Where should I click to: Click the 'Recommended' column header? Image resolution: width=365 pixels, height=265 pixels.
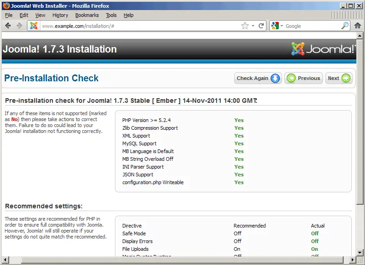pyautogui.click(x=250, y=226)
